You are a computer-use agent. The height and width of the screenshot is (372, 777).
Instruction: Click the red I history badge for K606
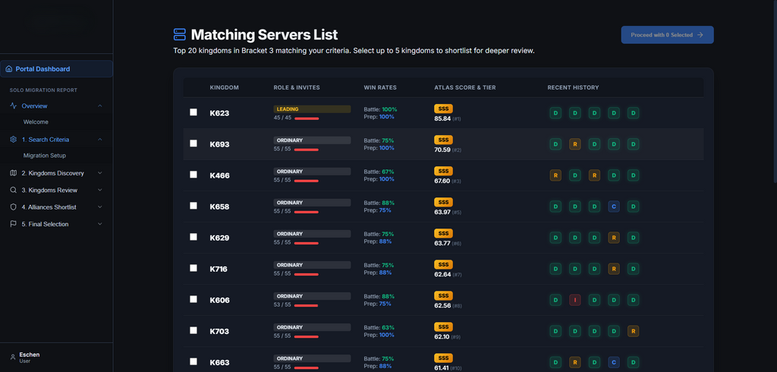pyautogui.click(x=575, y=300)
